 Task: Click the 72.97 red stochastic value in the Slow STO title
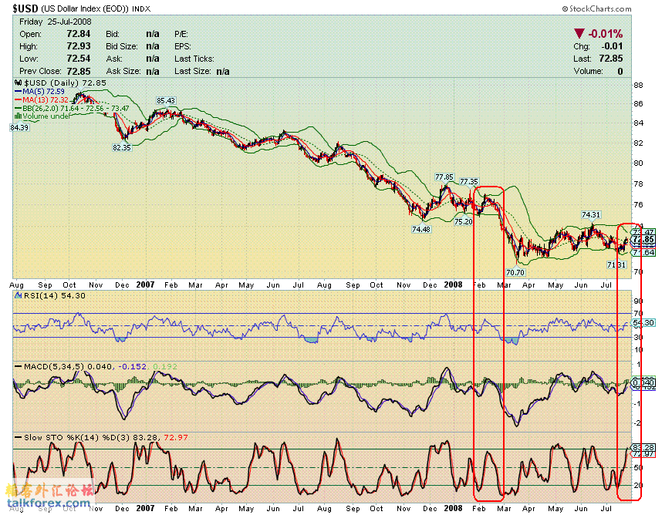point(176,437)
